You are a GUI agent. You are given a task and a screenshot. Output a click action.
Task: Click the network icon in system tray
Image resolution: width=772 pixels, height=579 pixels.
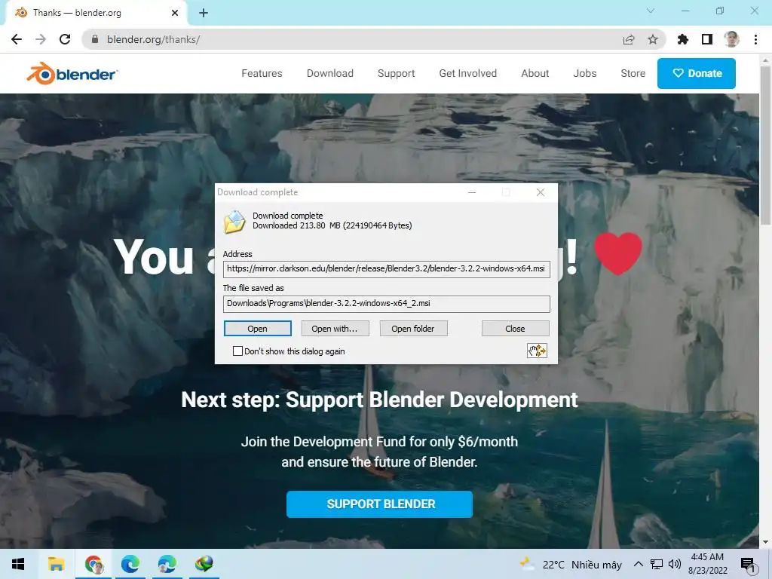(657, 564)
